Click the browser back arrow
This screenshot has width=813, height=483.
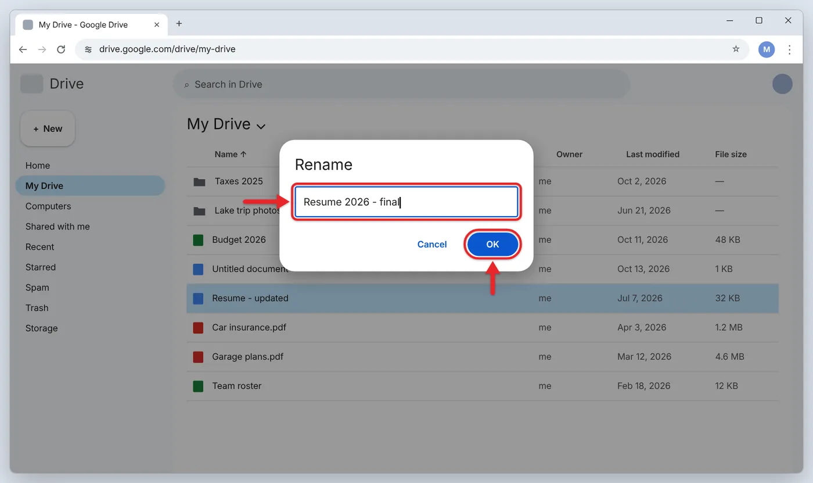[x=23, y=49]
